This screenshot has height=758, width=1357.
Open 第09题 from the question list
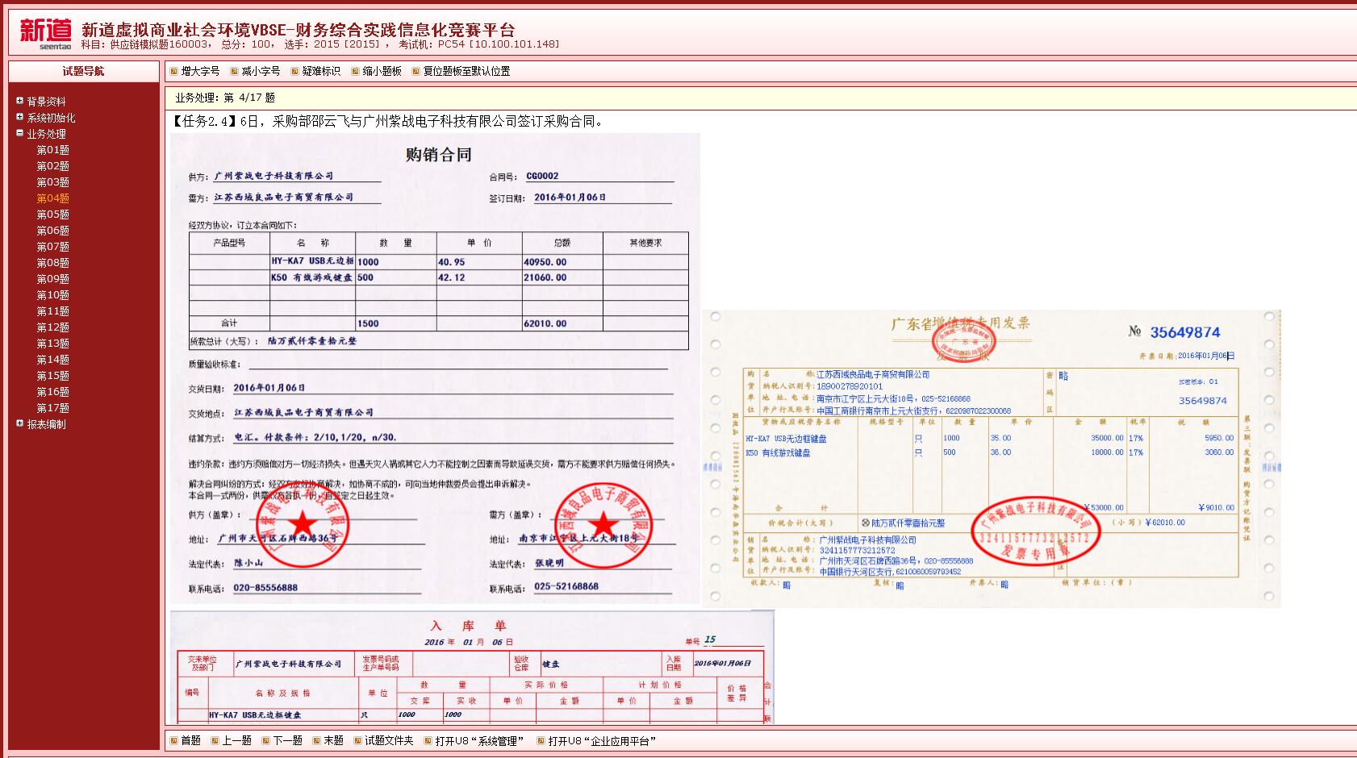point(52,279)
